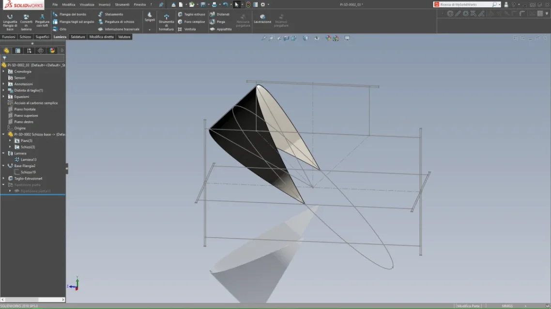Viewport: 551px width, 309px height.
Task: Pin the menu bar with pushpin
Action: 161,4
